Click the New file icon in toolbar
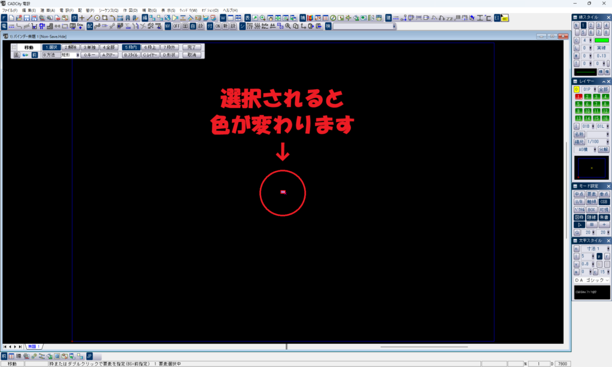This screenshot has height=367, width=612. (x=11, y=18)
